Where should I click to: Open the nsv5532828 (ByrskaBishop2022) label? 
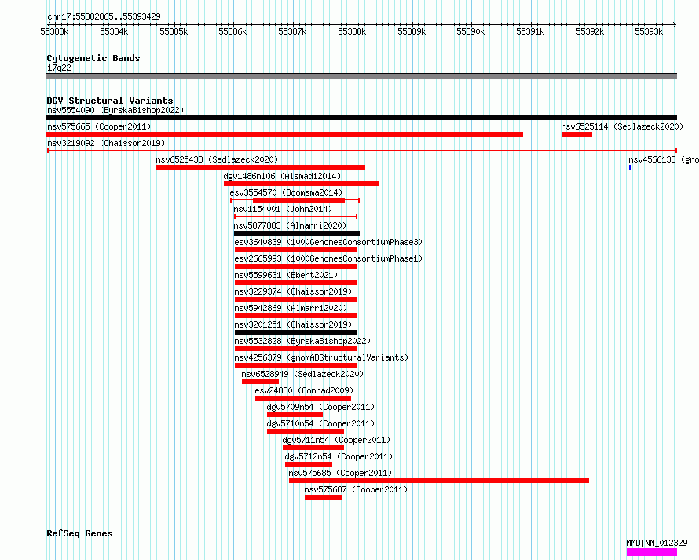(302, 341)
